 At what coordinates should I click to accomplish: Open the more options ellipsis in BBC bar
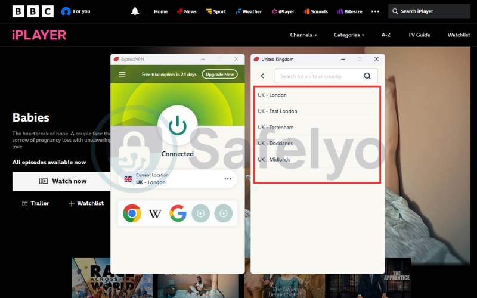[376, 11]
